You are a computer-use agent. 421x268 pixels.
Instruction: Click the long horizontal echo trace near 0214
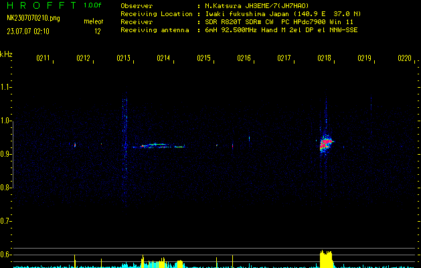point(159,145)
